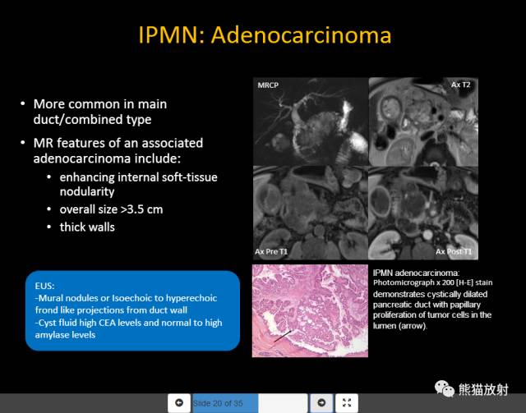
Task: Click 'enhancing internal soft-tissue nodularity' bullet
Action: [138, 184]
